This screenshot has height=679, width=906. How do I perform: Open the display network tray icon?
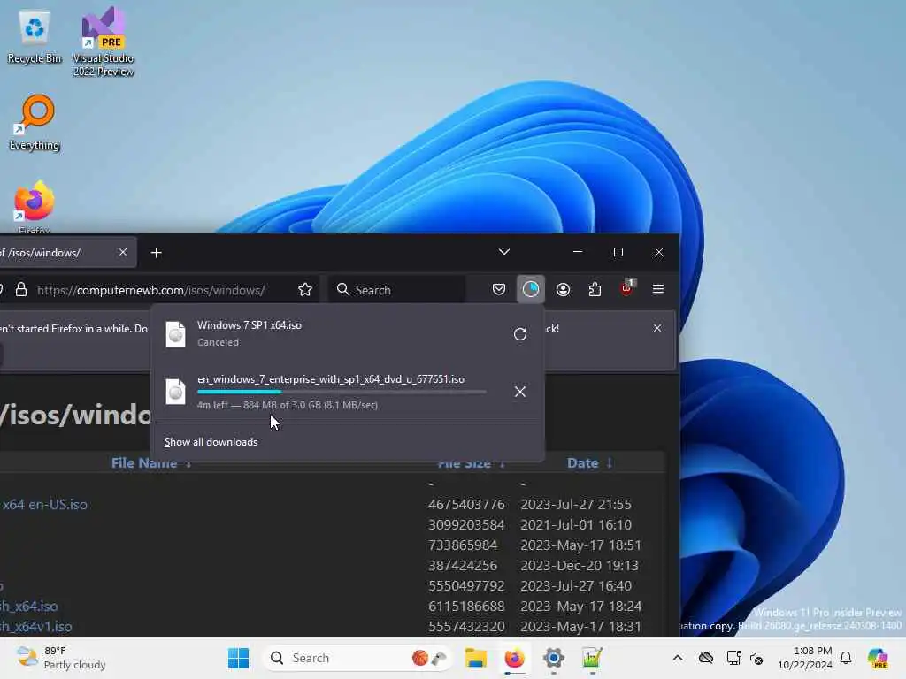733,658
